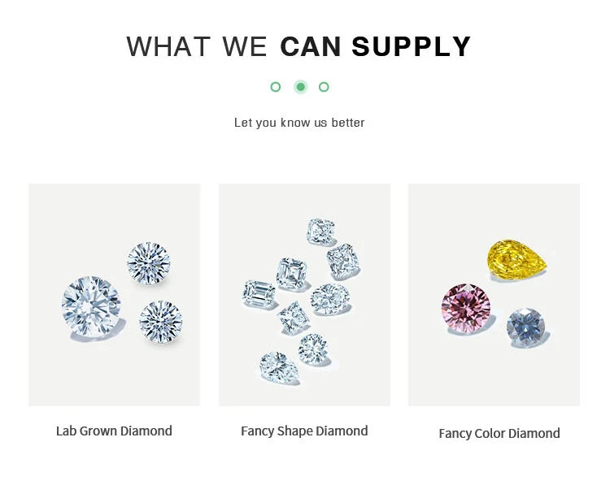Image resolution: width=610 pixels, height=485 pixels.
Task: Click the active middle carousel dot
Action: click(300, 87)
